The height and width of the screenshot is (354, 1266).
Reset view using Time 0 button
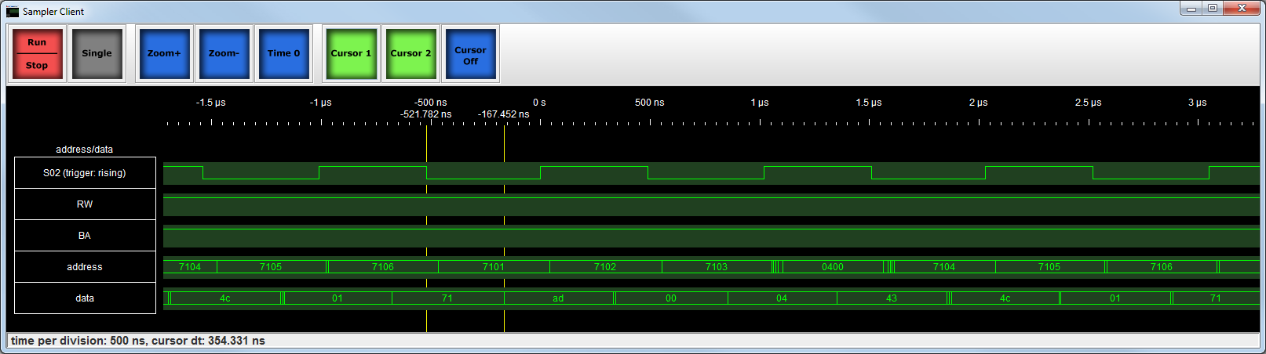283,53
